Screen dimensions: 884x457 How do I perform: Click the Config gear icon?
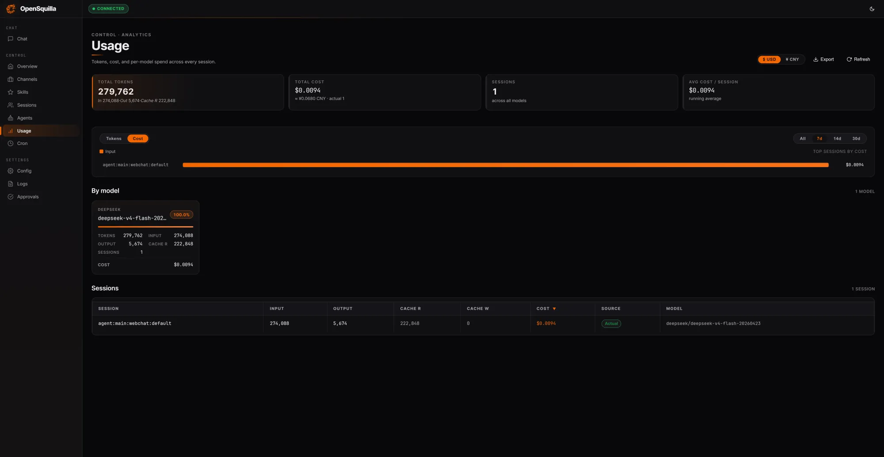tap(11, 171)
